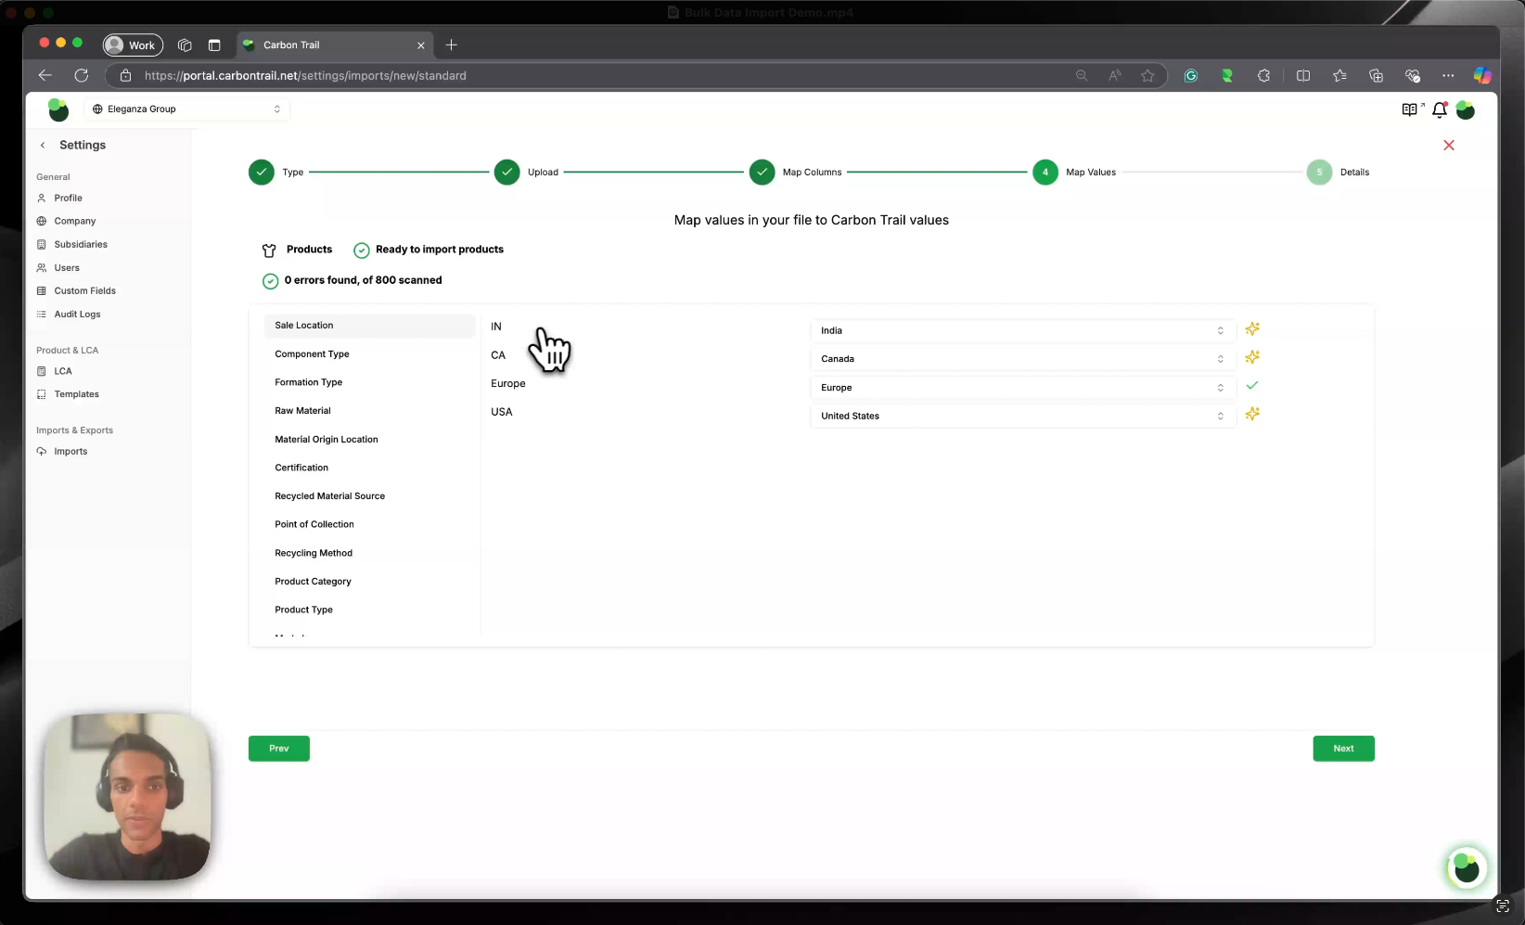The image size is (1525, 925).
Task: Click the AI suggestion sparkle icon for India
Action: (1252, 329)
